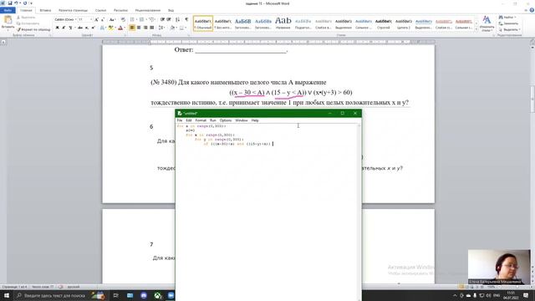535x301 pixels.
Task: Click the Zoom app icon in taskbar
Action: (x=171, y=295)
